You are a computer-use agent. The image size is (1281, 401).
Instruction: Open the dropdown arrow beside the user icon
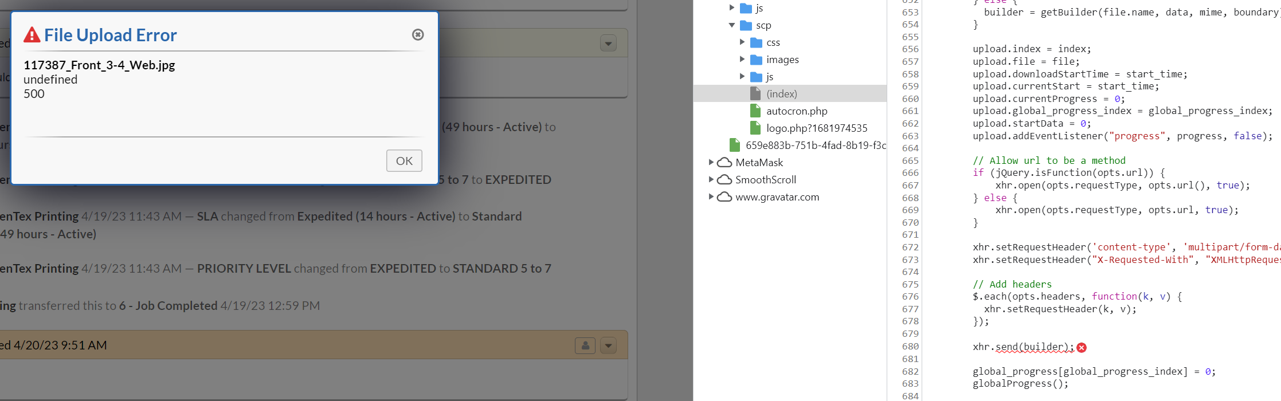[x=608, y=346]
